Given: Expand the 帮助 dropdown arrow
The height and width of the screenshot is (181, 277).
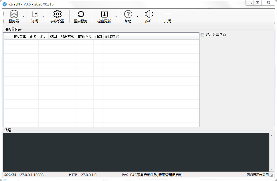Looking at the screenshot, I should (x=137, y=16).
